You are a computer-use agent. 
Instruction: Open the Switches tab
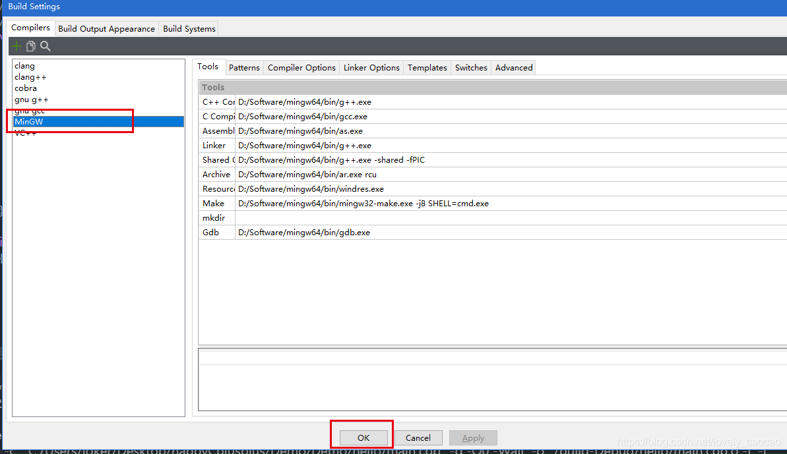click(470, 67)
